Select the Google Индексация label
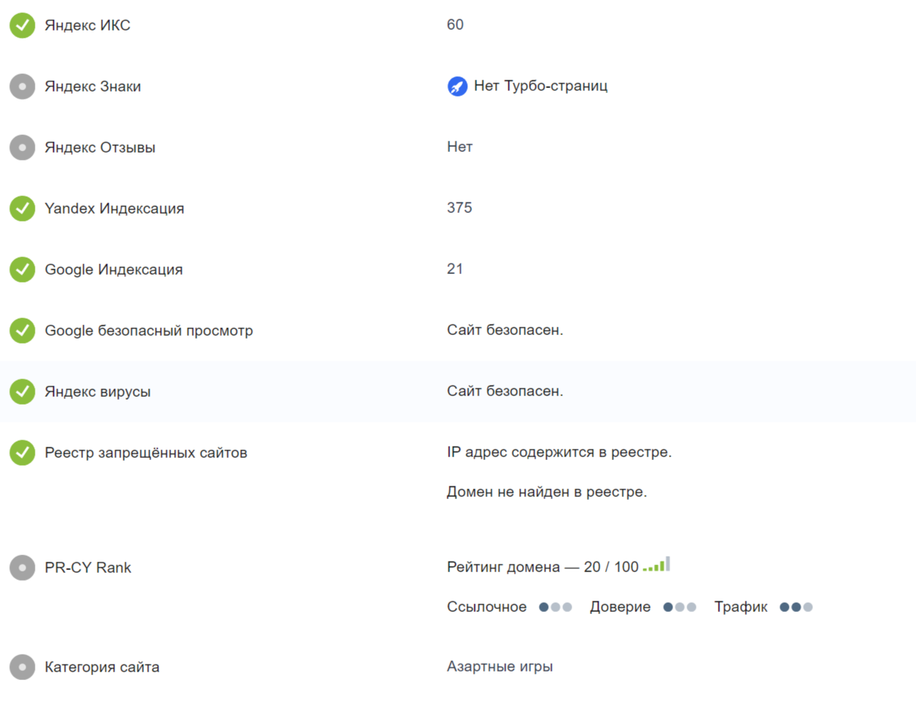This screenshot has width=916, height=707. [114, 270]
